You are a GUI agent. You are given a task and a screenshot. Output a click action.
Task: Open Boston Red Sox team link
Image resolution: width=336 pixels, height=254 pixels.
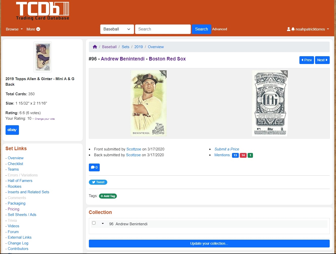point(167,59)
